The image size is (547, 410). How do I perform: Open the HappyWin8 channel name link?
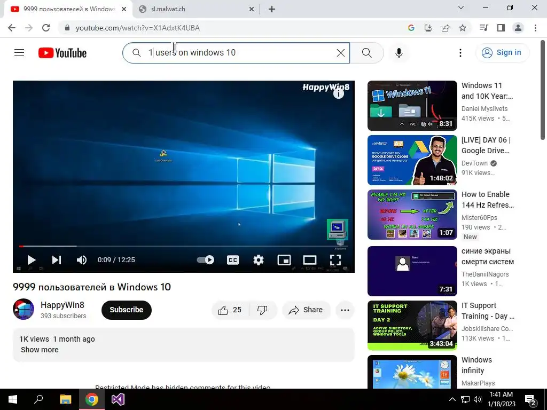tap(62, 305)
